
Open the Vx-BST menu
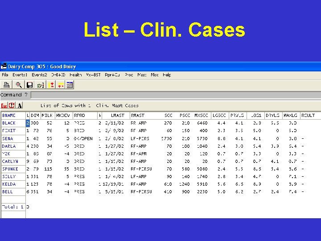[93, 75]
